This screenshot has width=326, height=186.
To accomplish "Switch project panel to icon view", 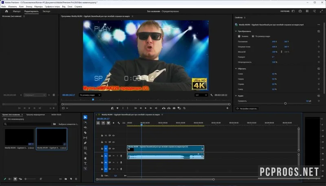I will point(15,179).
